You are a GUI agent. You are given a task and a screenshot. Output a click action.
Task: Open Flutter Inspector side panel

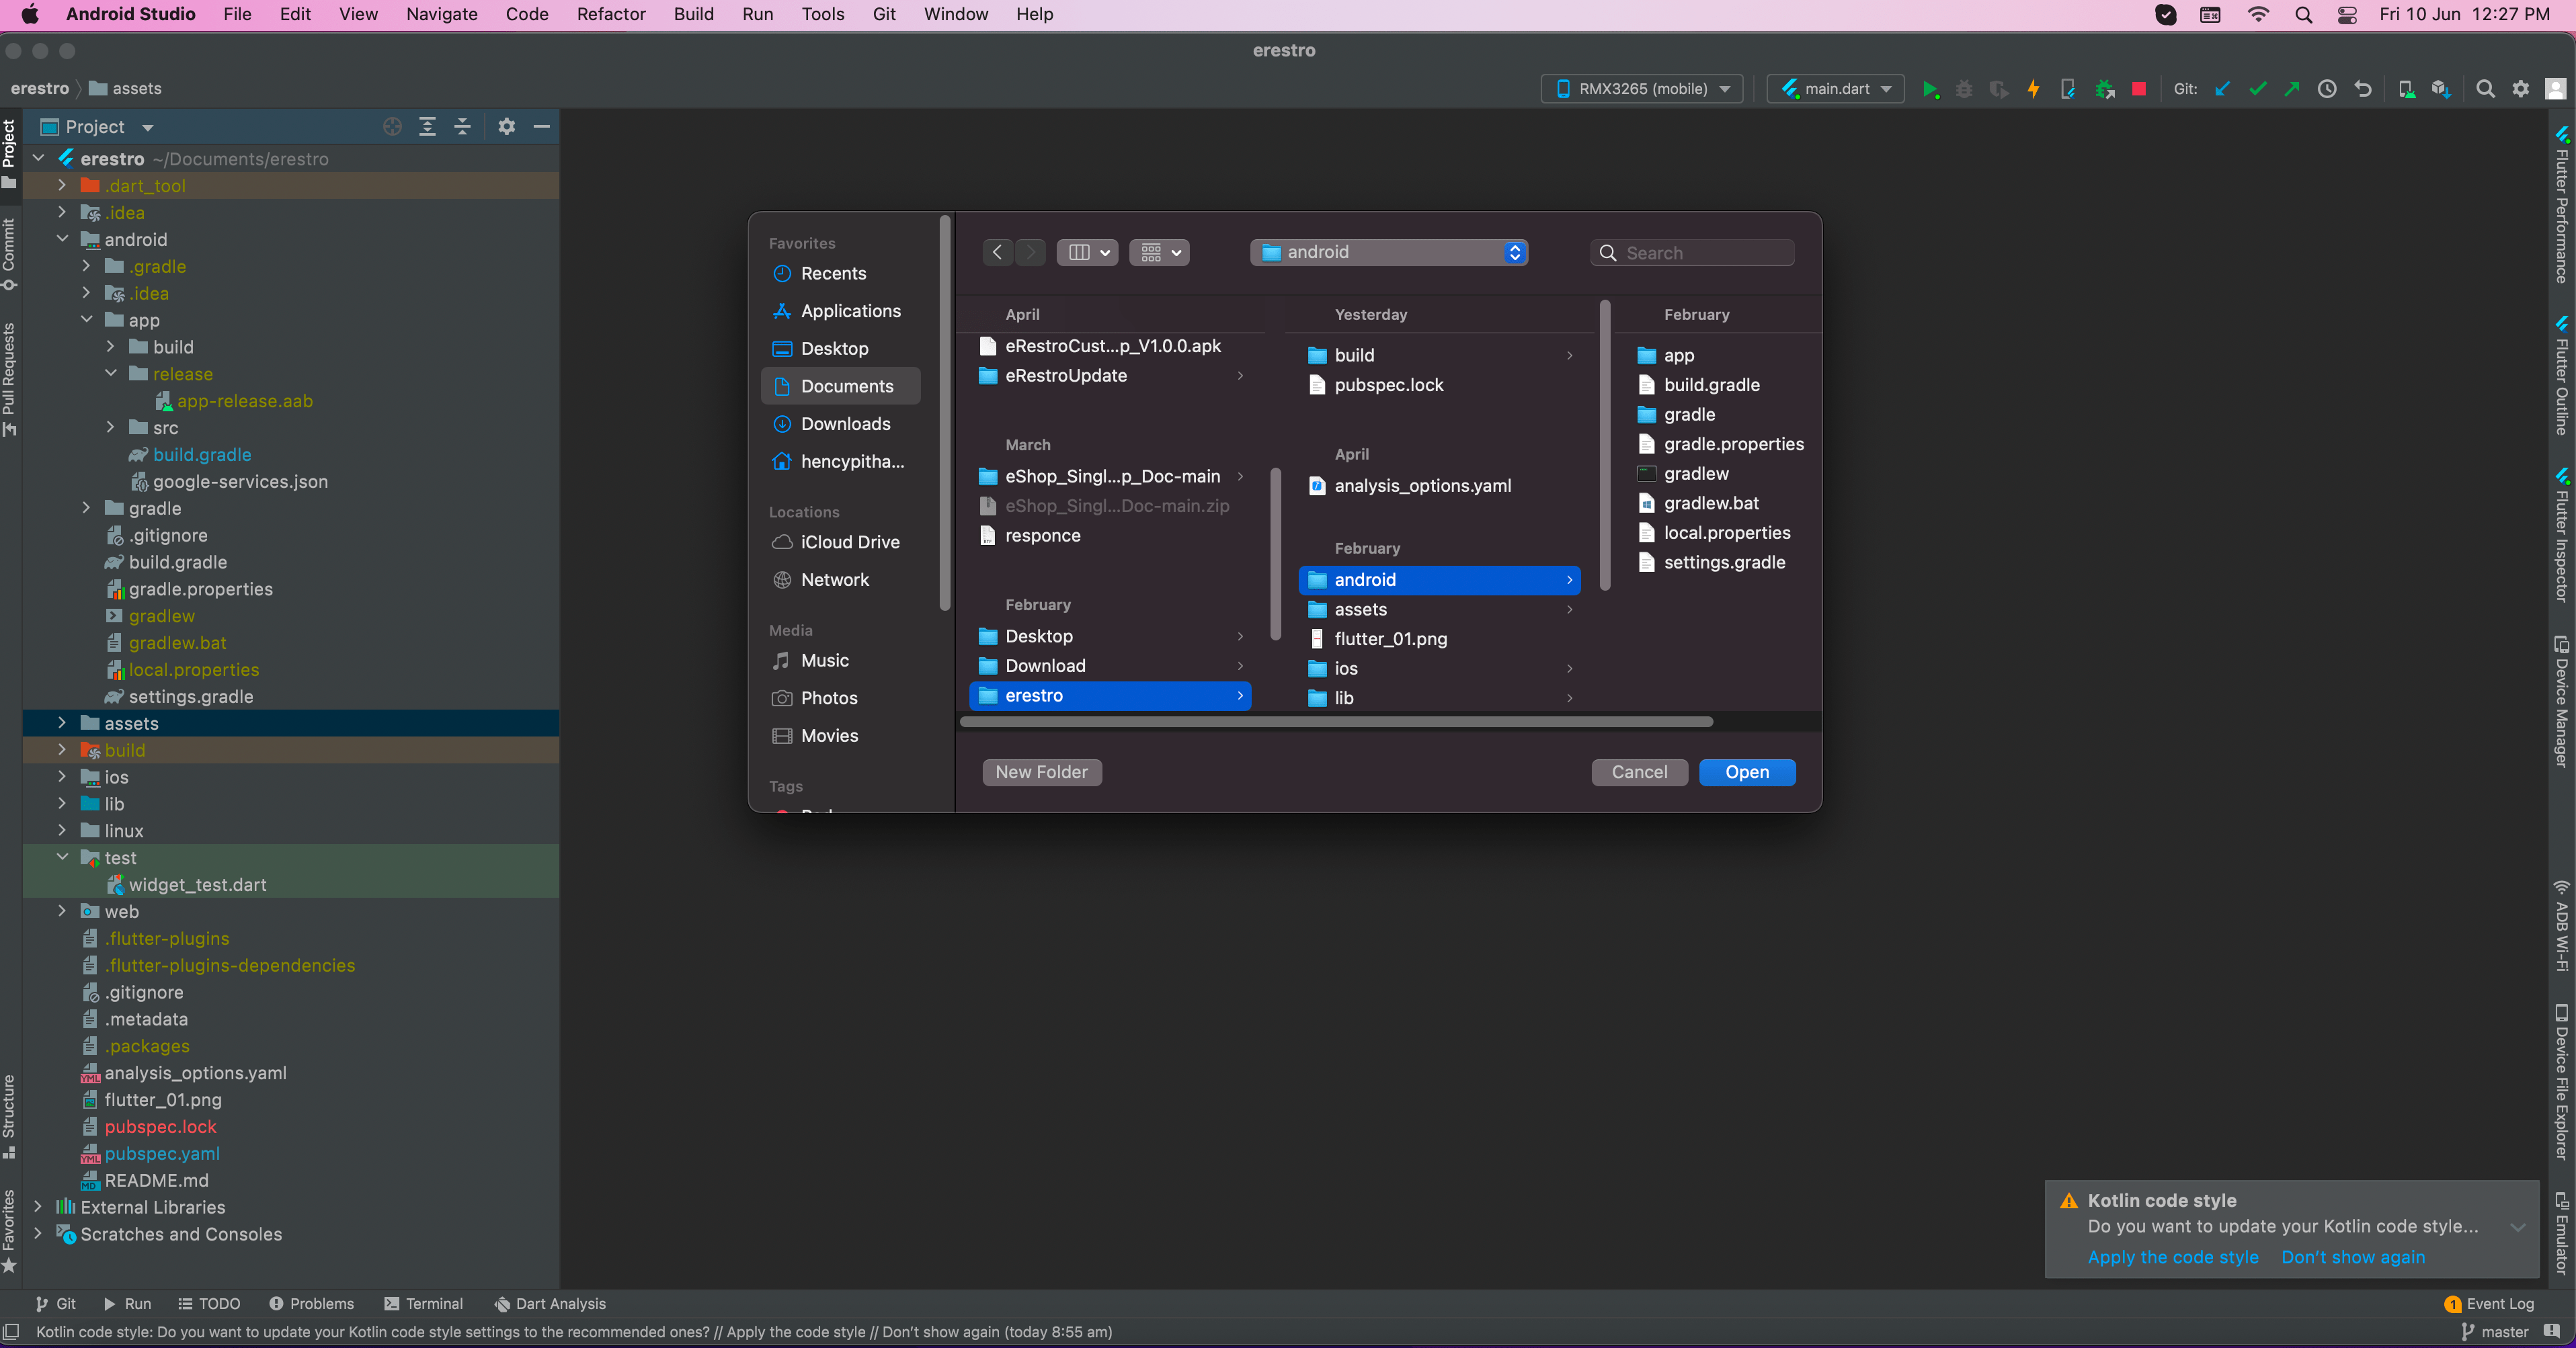coord(2562,535)
